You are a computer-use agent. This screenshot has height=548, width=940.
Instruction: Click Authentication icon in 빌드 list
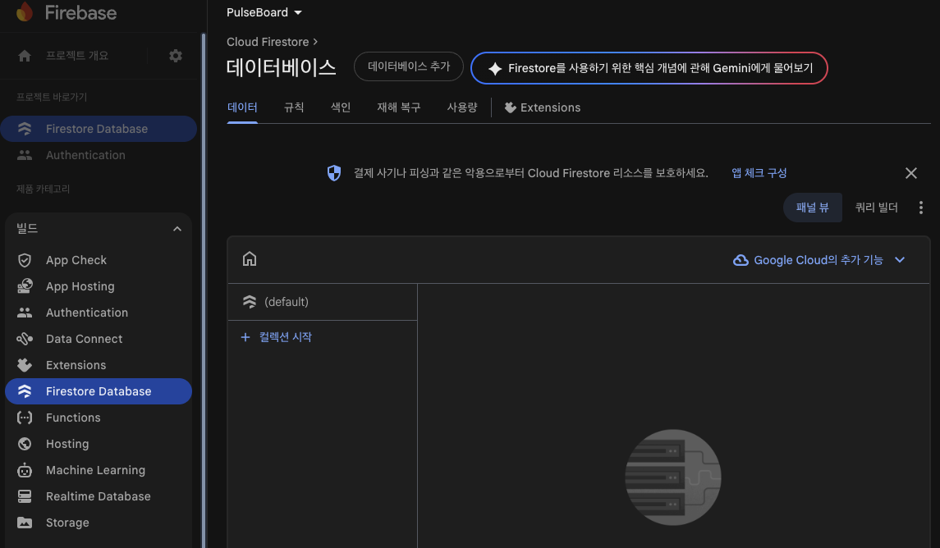[25, 313]
